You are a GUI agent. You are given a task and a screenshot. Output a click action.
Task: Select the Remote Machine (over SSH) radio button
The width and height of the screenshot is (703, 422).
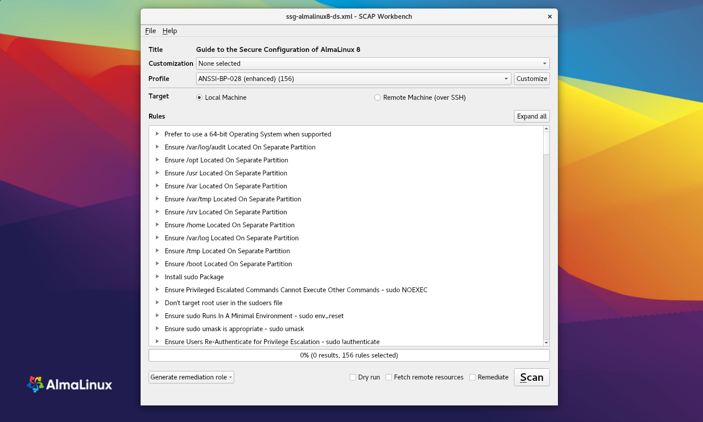pos(377,98)
